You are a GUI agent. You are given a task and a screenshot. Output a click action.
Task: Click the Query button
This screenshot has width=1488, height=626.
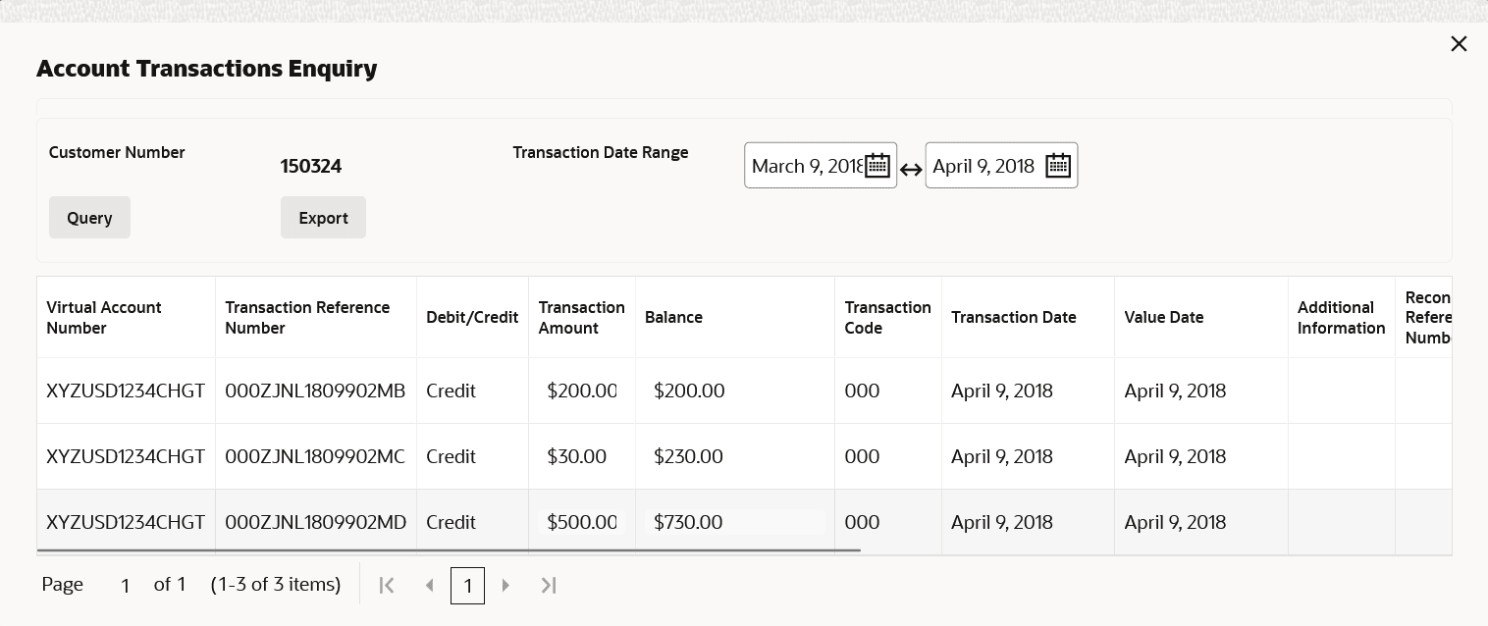point(89,218)
